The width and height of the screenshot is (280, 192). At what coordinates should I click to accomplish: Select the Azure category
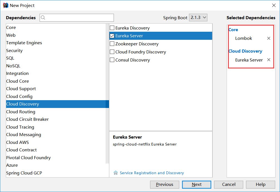(56, 165)
